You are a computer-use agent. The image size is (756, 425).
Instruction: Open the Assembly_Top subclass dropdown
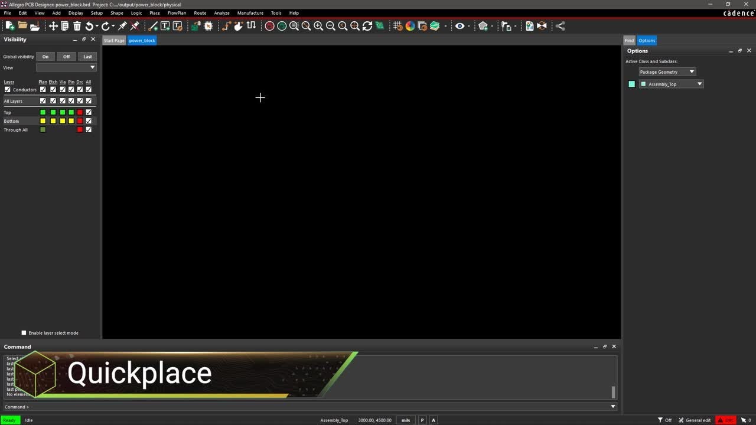[671, 84]
